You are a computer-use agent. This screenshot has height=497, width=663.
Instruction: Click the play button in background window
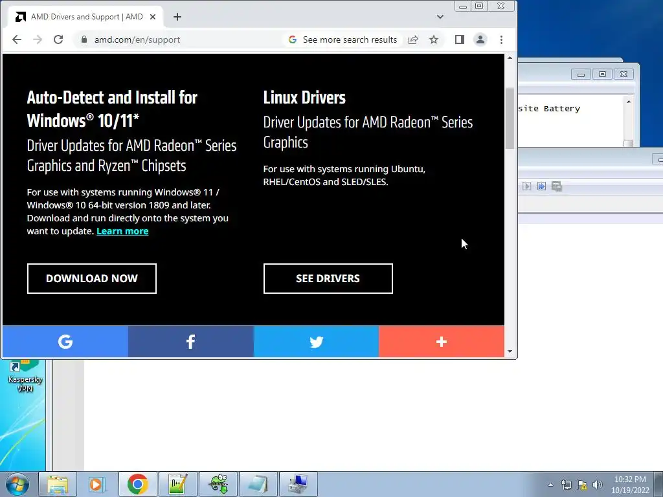coord(526,186)
